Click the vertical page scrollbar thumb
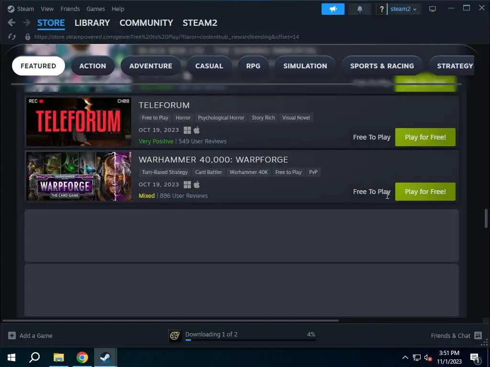This screenshot has width=490, height=367. [x=486, y=218]
